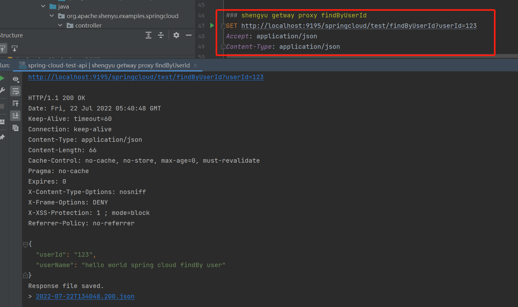
Task: Collapse the java folder in project tree
Action: pos(43,6)
